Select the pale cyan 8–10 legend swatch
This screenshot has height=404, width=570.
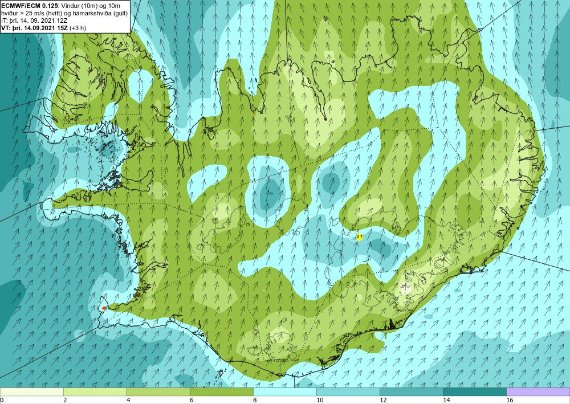pyautogui.click(x=284, y=392)
